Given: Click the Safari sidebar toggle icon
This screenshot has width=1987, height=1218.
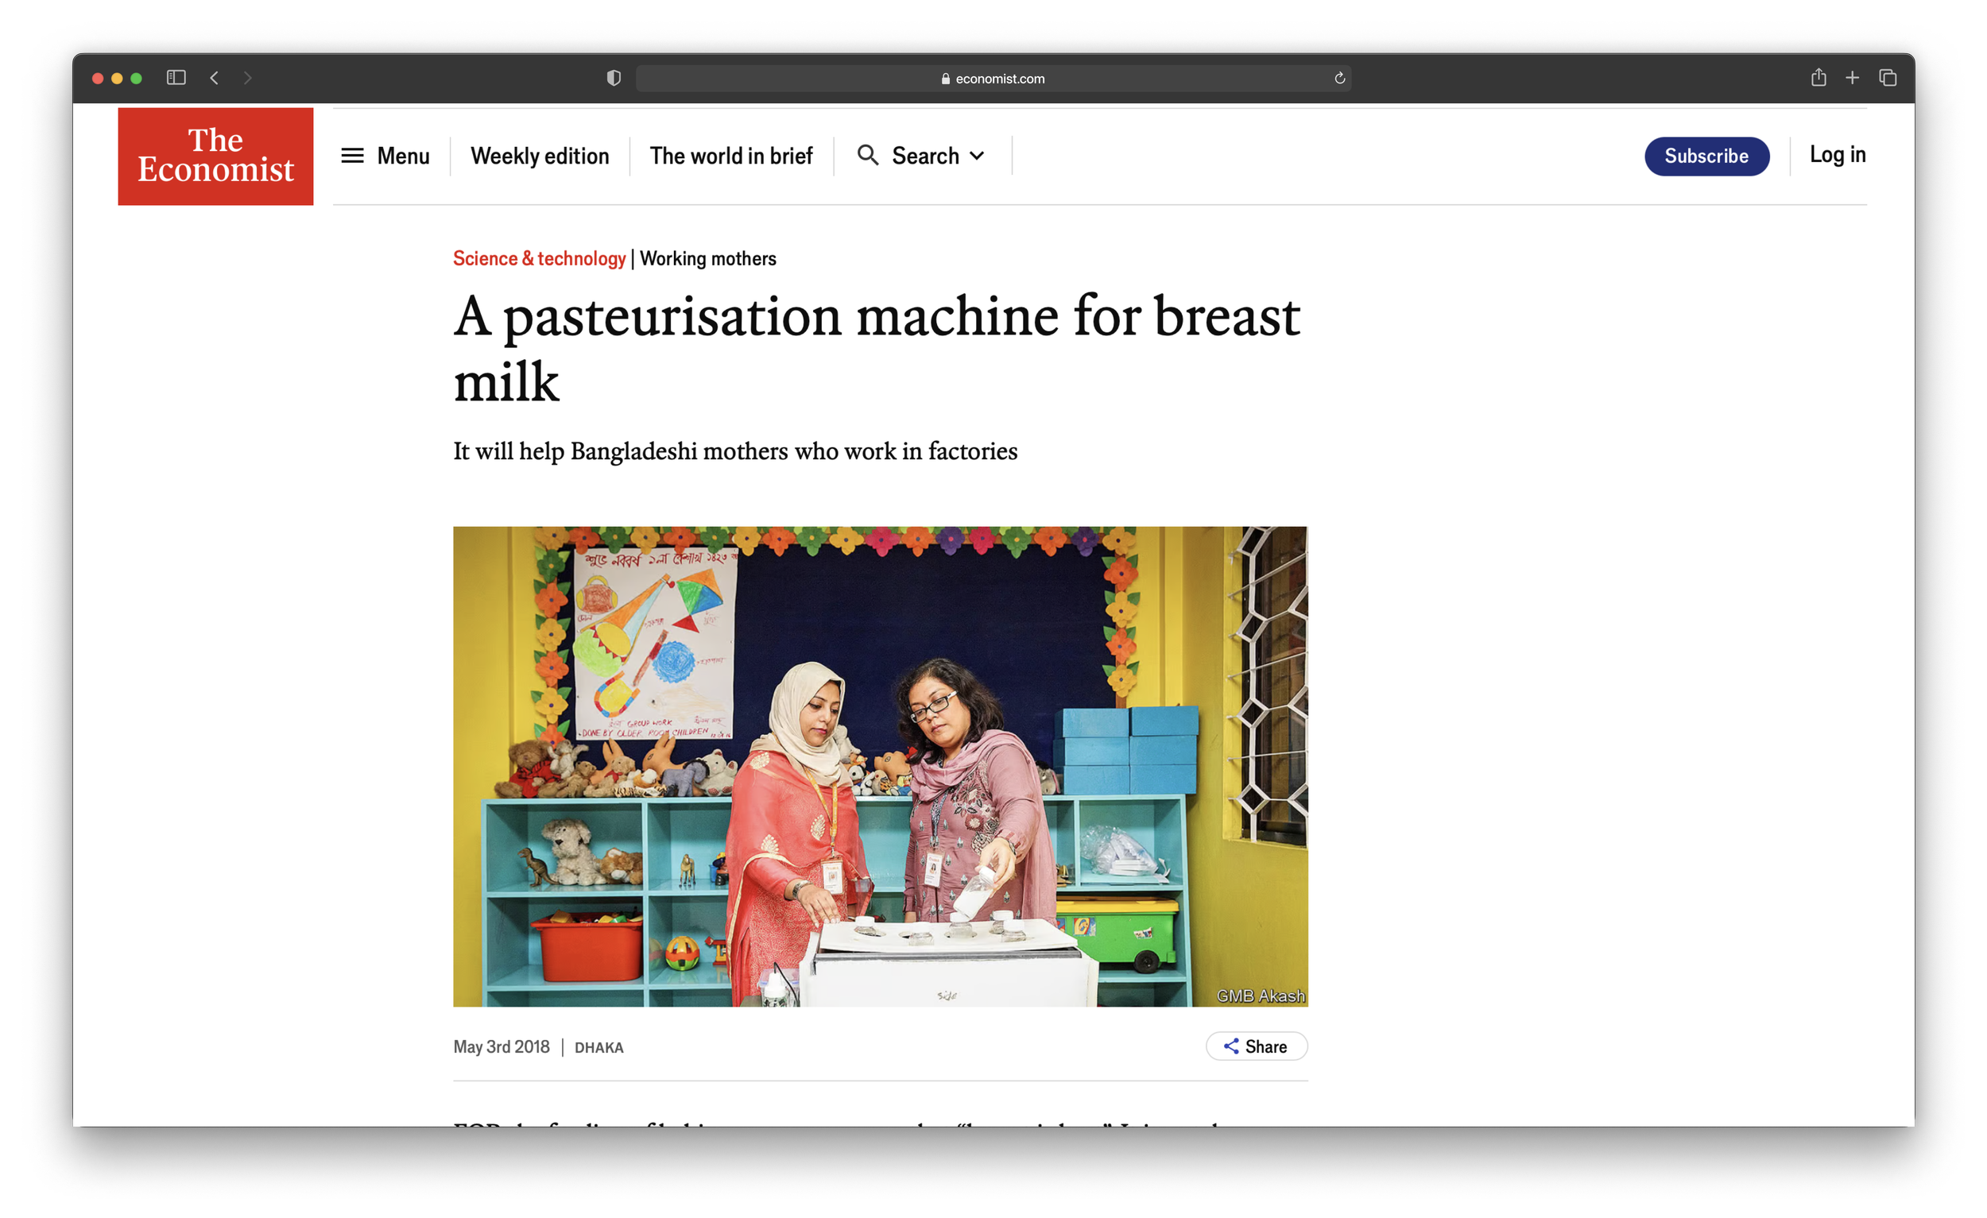Looking at the screenshot, I should pyautogui.click(x=176, y=77).
